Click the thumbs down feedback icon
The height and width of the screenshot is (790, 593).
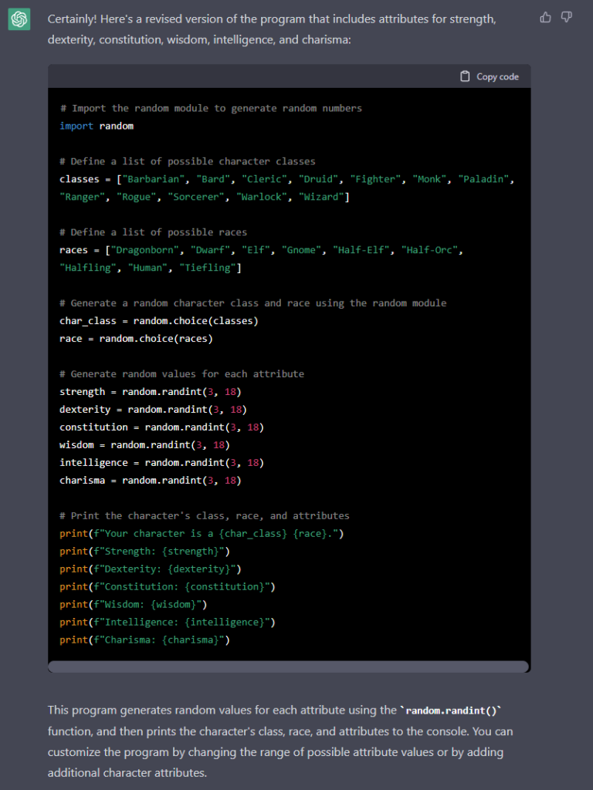tap(567, 18)
